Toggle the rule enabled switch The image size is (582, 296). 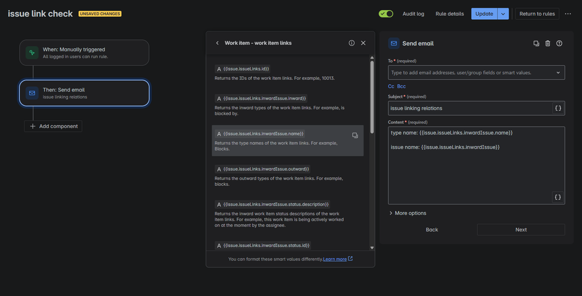coord(386,14)
